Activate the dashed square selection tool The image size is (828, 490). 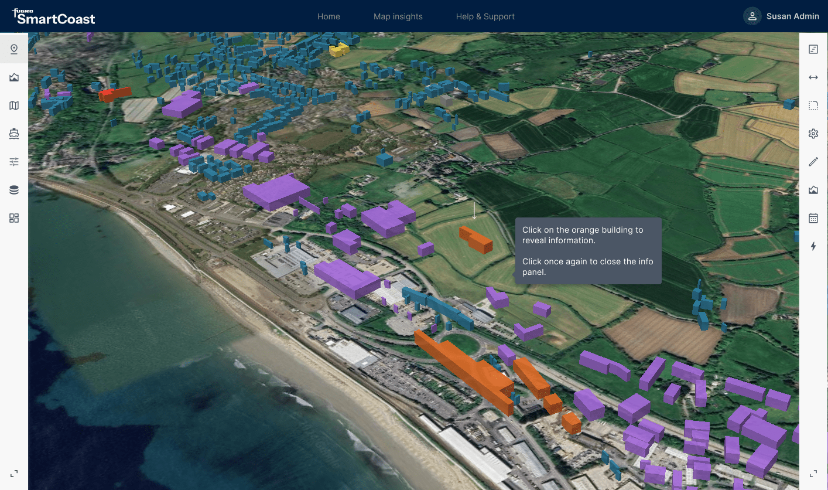[813, 106]
